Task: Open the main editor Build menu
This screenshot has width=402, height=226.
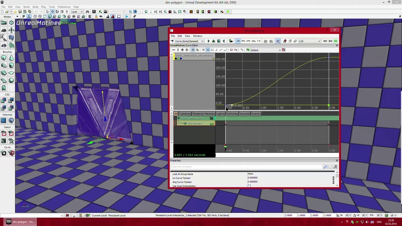Action: pos(35,7)
